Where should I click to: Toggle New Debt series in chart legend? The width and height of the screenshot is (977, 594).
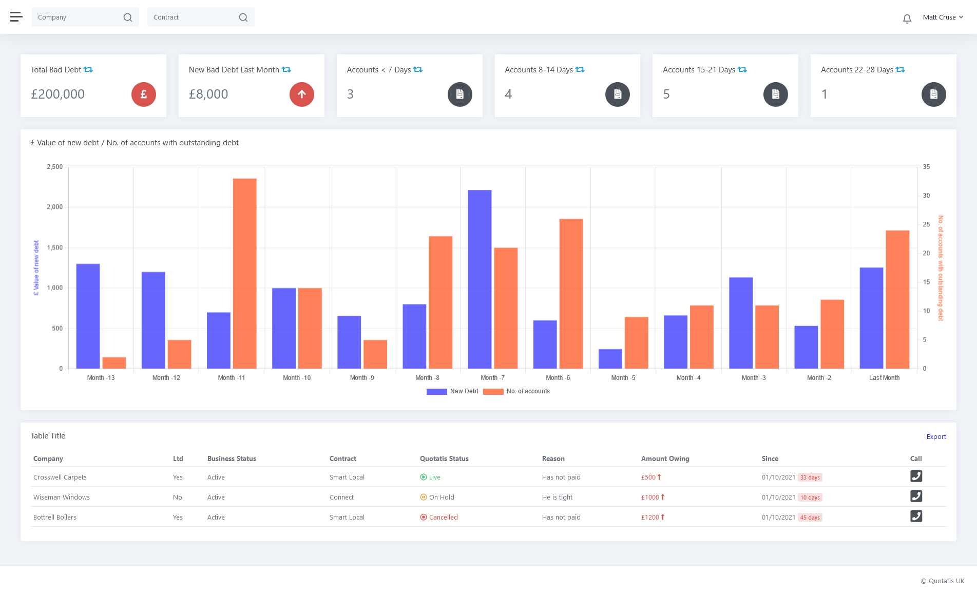tap(452, 391)
